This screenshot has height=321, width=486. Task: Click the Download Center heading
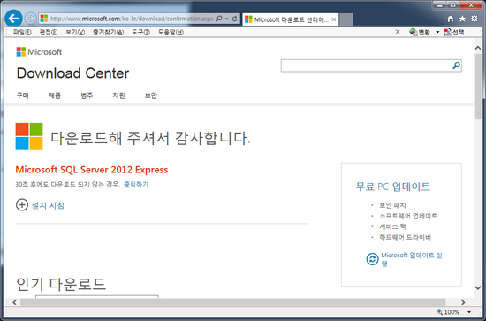point(72,73)
